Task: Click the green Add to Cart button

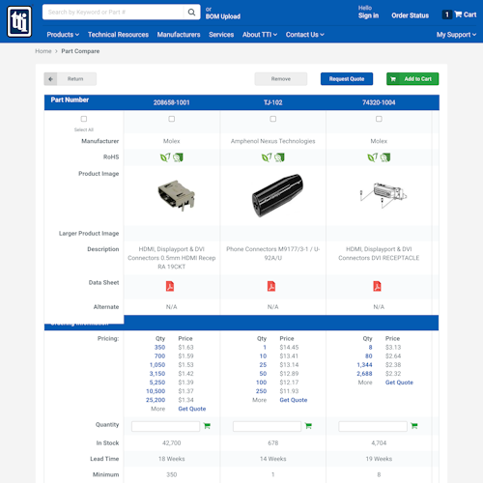Action: 412,79
